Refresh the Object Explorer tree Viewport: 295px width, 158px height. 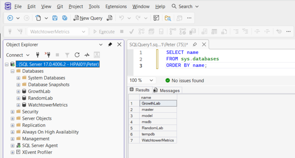tap(77, 55)
